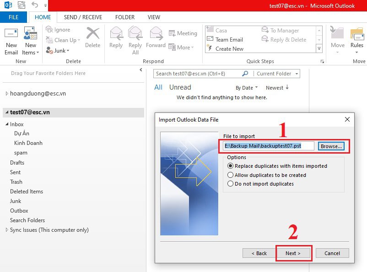Click the Outlook application icon
This screenshot has height=272, width=367.
click(x=8, y=5)
